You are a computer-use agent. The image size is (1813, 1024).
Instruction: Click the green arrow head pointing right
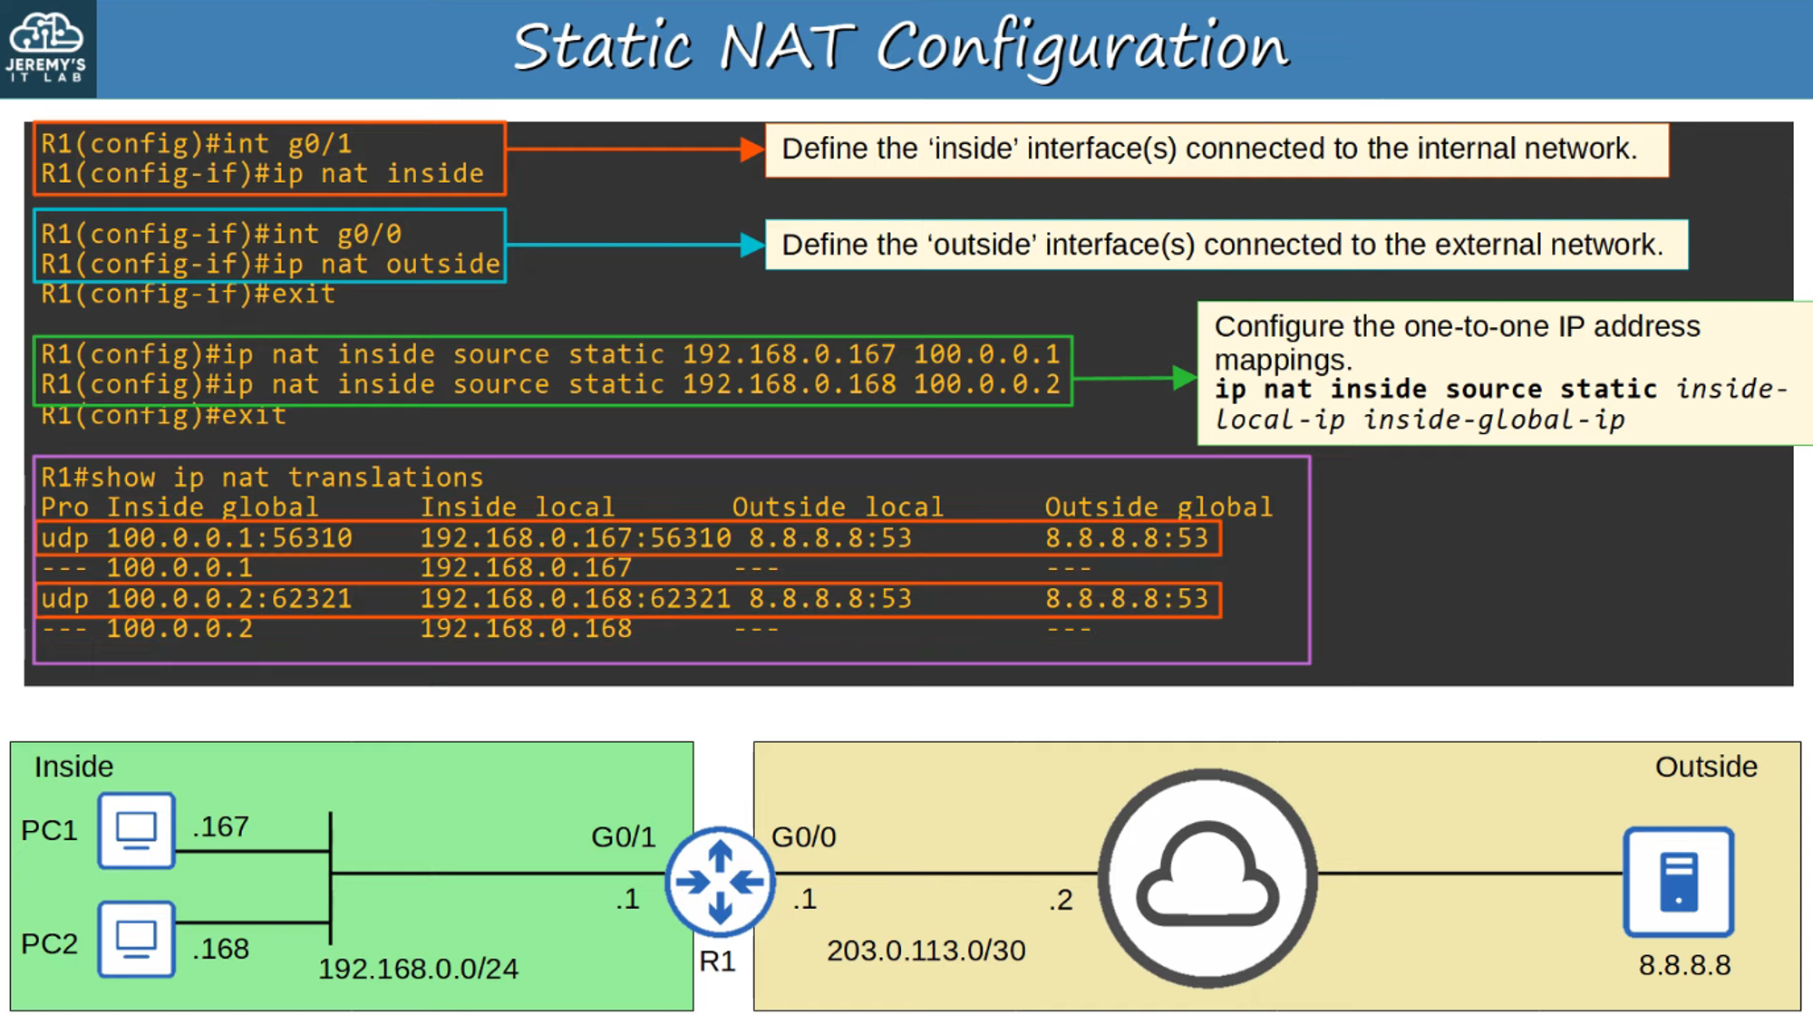[1183, 378]
